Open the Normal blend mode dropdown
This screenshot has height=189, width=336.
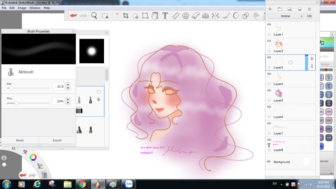[x=286, y=16]
